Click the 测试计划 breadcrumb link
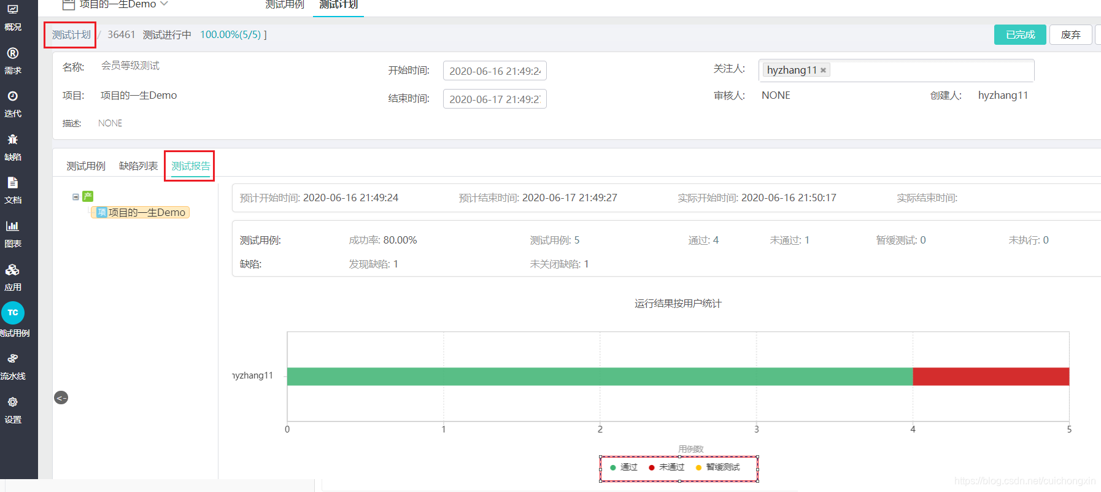Screen dimensions: 1101x492 (71, 34)
